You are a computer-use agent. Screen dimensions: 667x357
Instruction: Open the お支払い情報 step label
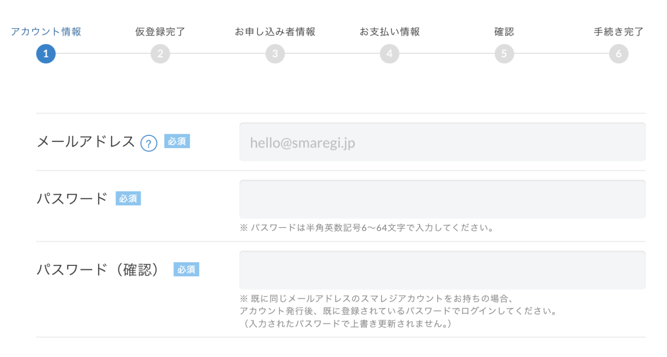tap(389, 32)
